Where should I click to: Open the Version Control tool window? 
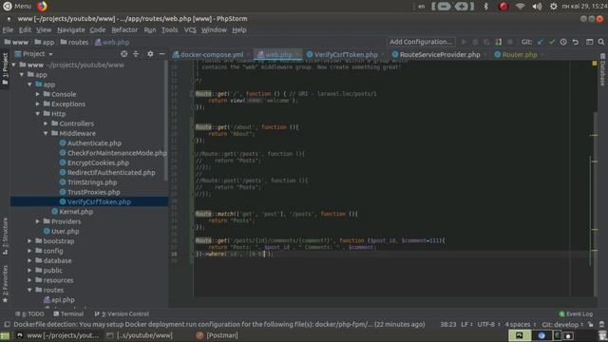[x=122, y=313]
